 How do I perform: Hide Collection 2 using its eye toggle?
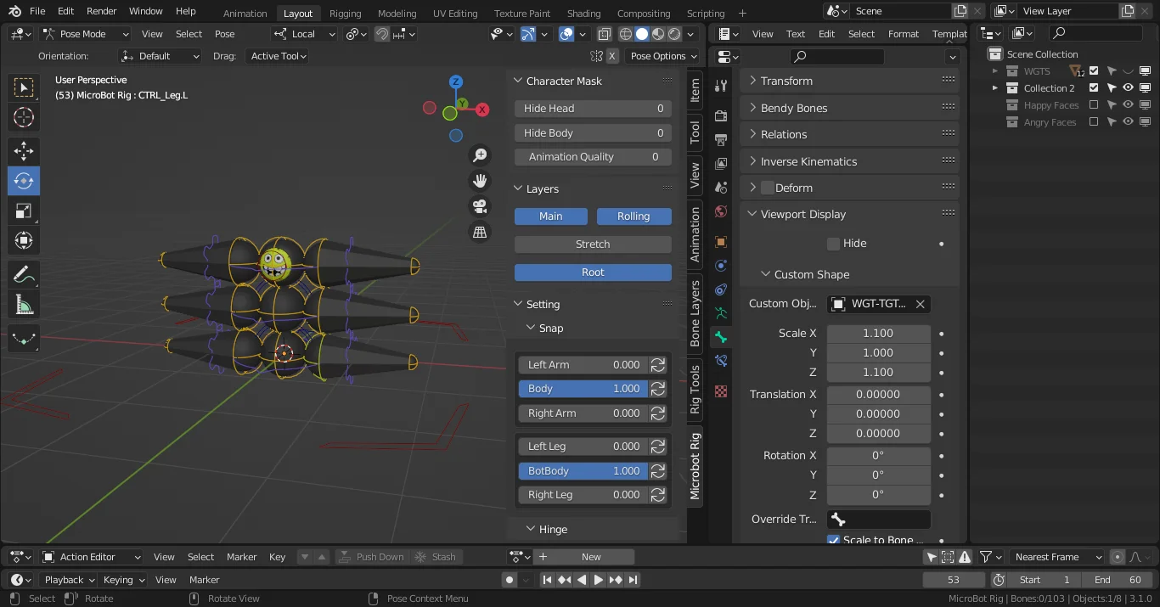pos(1129,87)
